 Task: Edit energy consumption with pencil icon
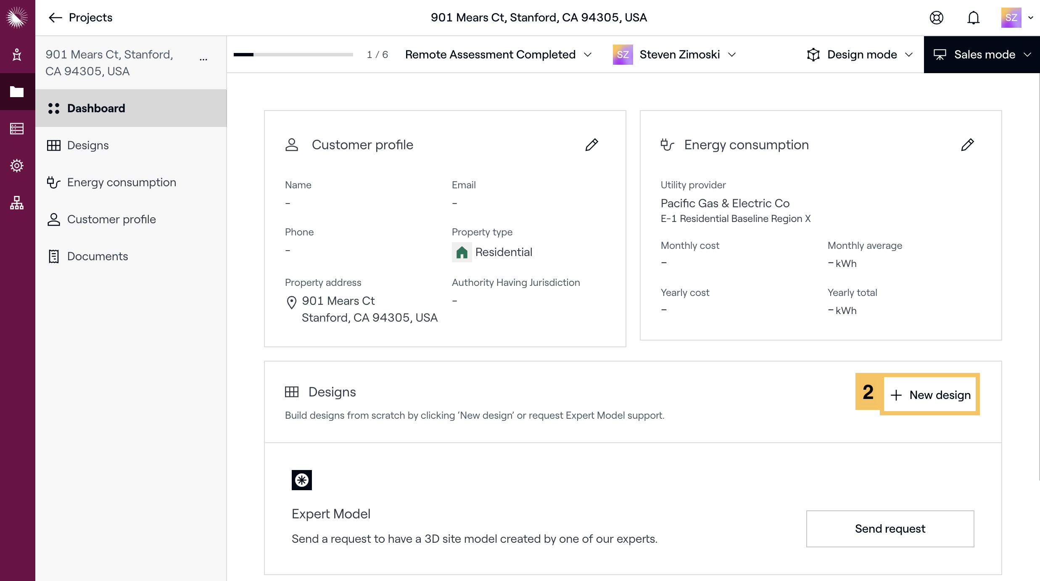(967, 145)
